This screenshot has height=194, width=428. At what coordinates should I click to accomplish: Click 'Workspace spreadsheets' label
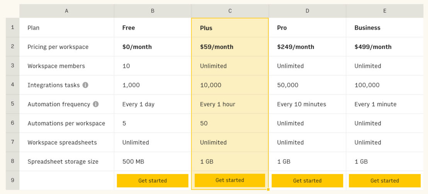[x=62, y=143]
